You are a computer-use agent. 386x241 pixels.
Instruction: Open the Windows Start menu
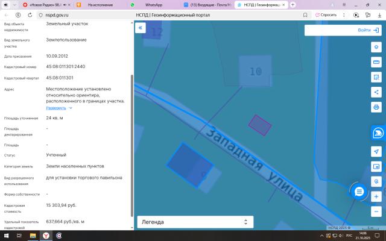tap(6, 236)
